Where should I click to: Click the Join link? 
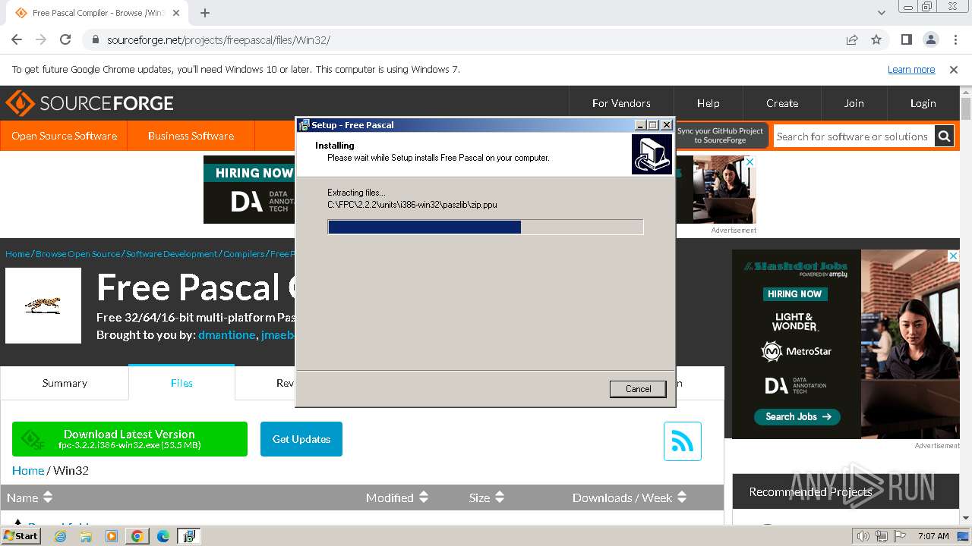tap(854, 103)
